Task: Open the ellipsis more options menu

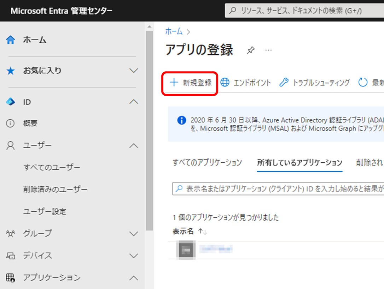Action: tap(268, 50)
